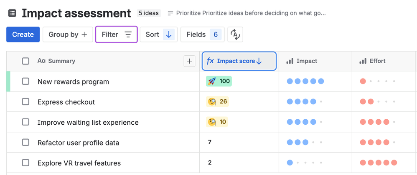The image size is (417, 175).
Task: Click the bar chart icon in Effort header
Action: pyautogui.click(x=363, y=61)
